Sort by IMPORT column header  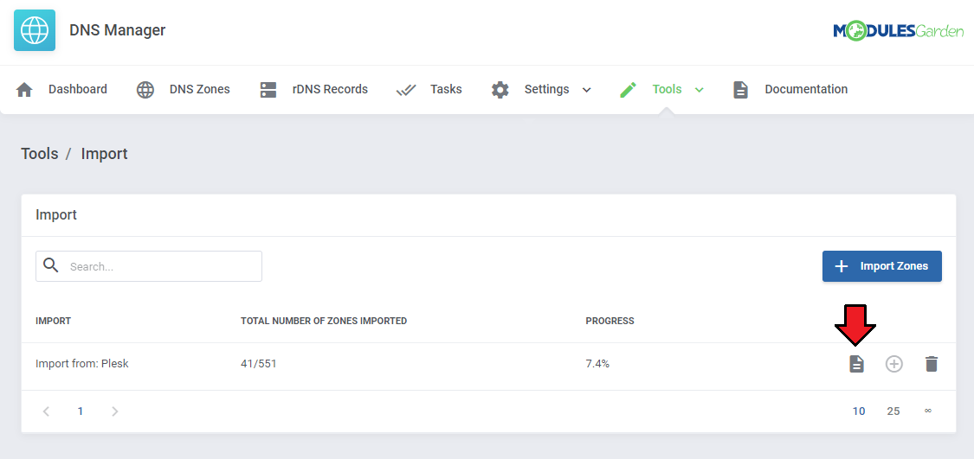[x=54, y=321]
